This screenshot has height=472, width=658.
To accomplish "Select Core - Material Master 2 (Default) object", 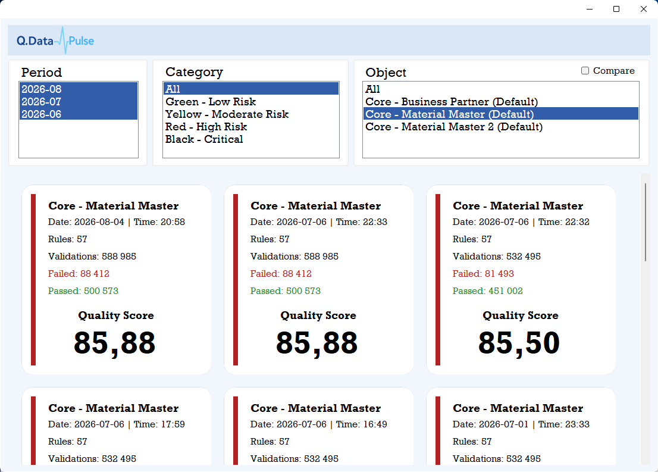I will (x=500, y=127).
